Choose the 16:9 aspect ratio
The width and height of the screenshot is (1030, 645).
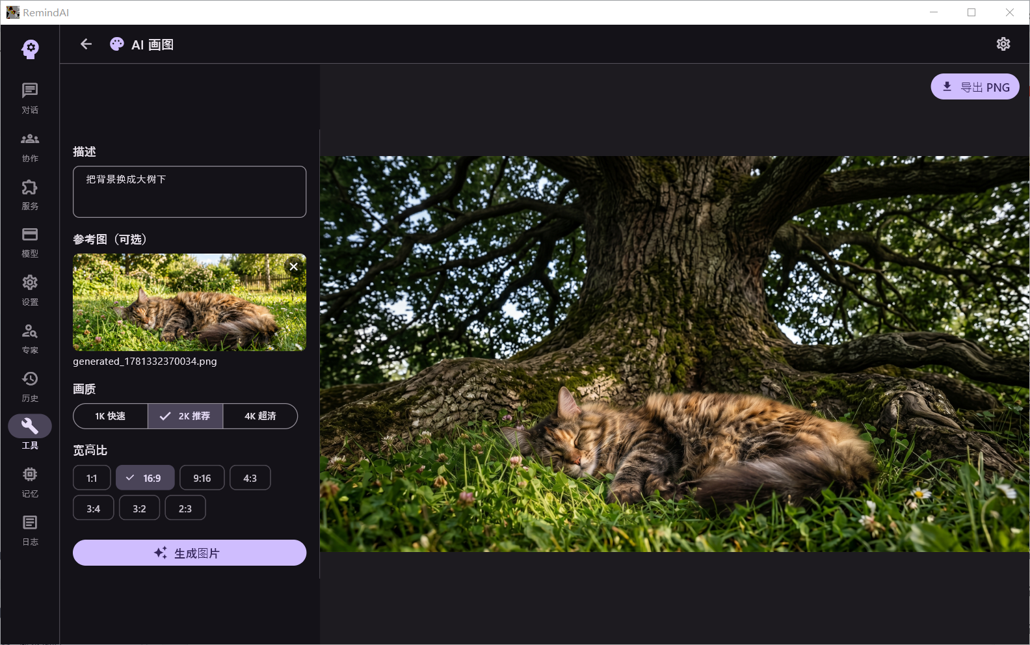click(x=145, y=478)
